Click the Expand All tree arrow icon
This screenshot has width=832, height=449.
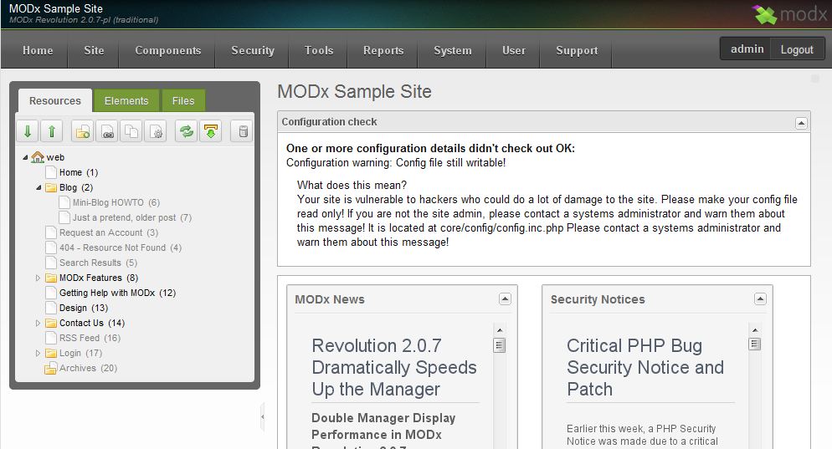click(28, 131)
